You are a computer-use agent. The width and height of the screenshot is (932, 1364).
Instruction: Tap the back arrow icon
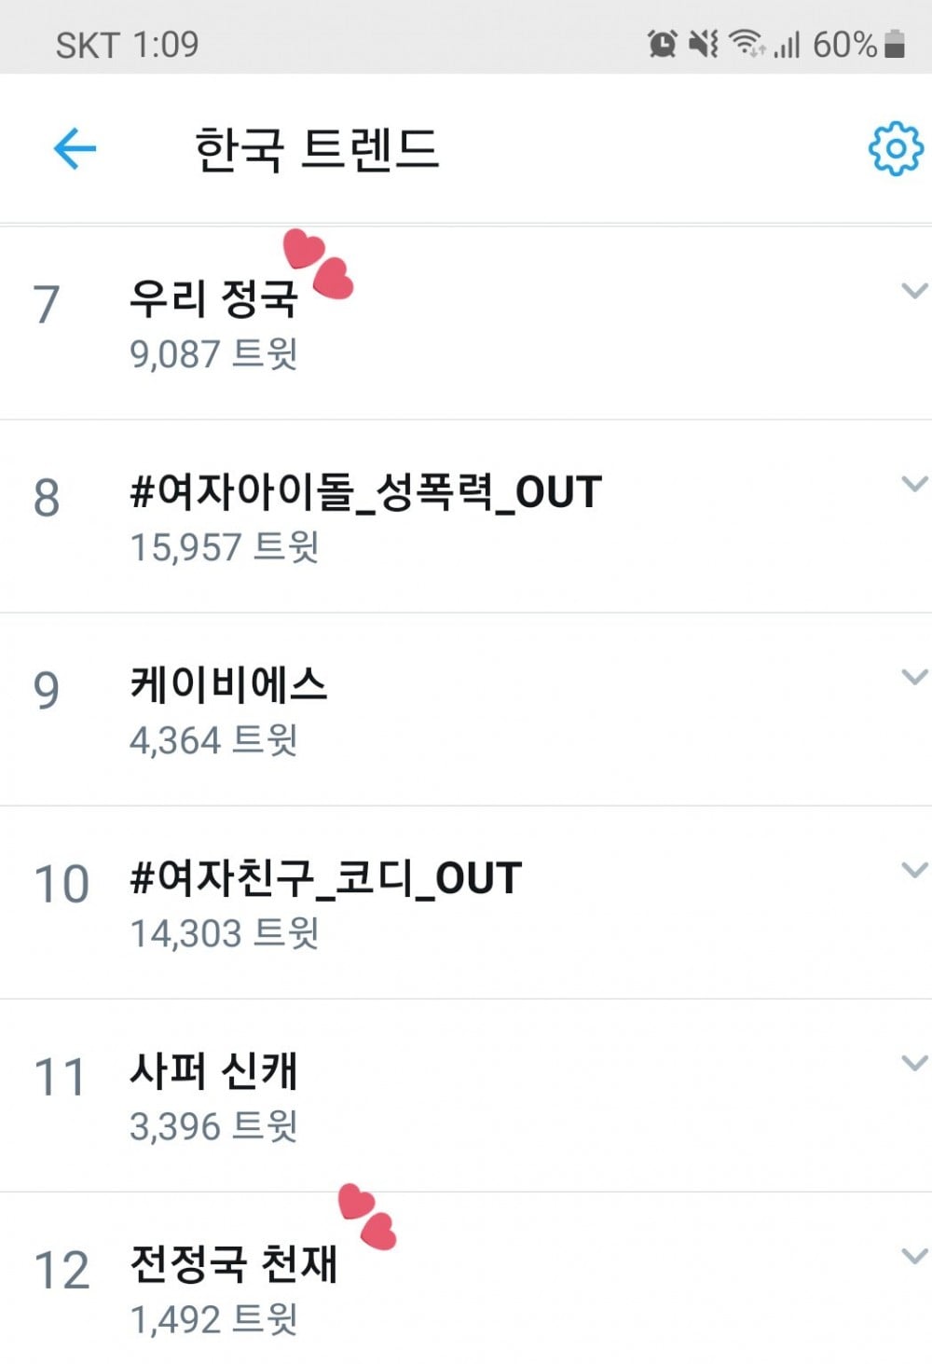point(75,148)
